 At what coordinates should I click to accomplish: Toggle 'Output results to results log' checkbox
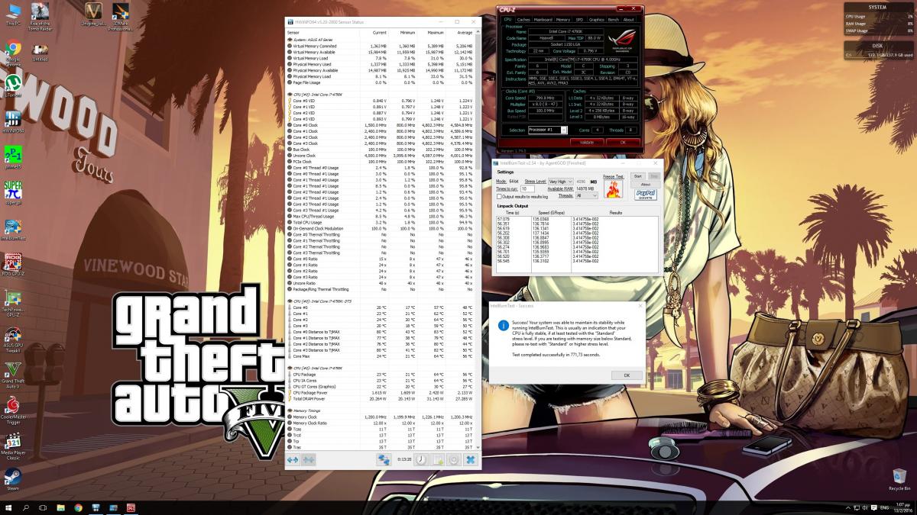(500, 196)
